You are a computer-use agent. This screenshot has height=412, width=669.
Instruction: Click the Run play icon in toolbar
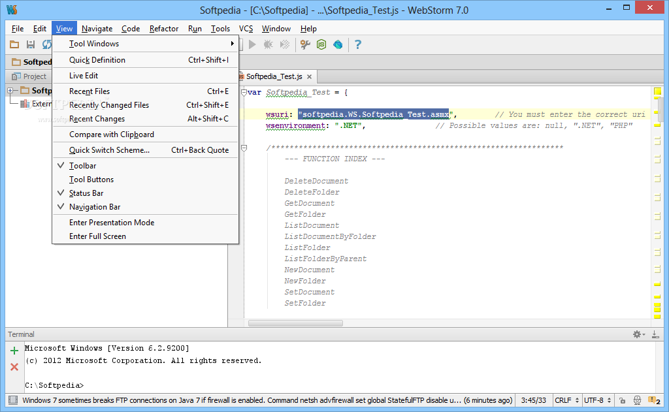[252, 44]
